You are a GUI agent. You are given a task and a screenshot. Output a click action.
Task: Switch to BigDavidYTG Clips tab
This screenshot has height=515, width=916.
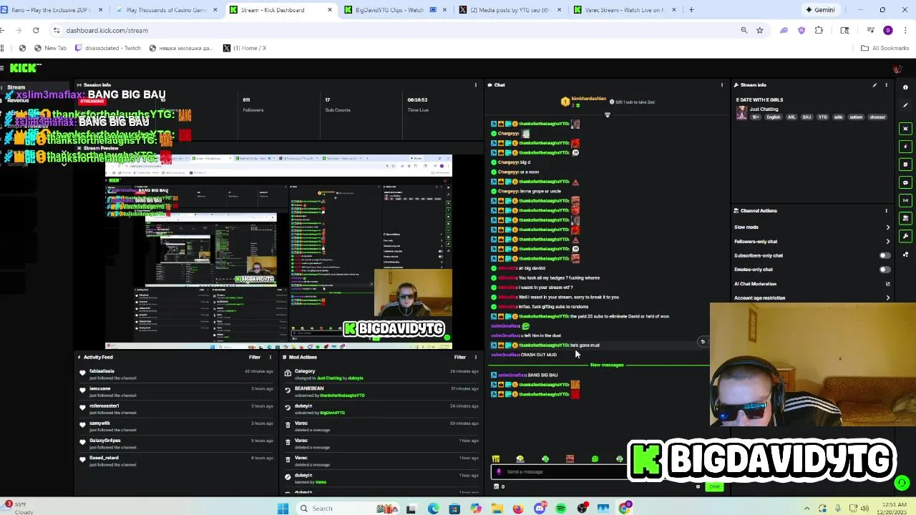[x=394, y=10]
